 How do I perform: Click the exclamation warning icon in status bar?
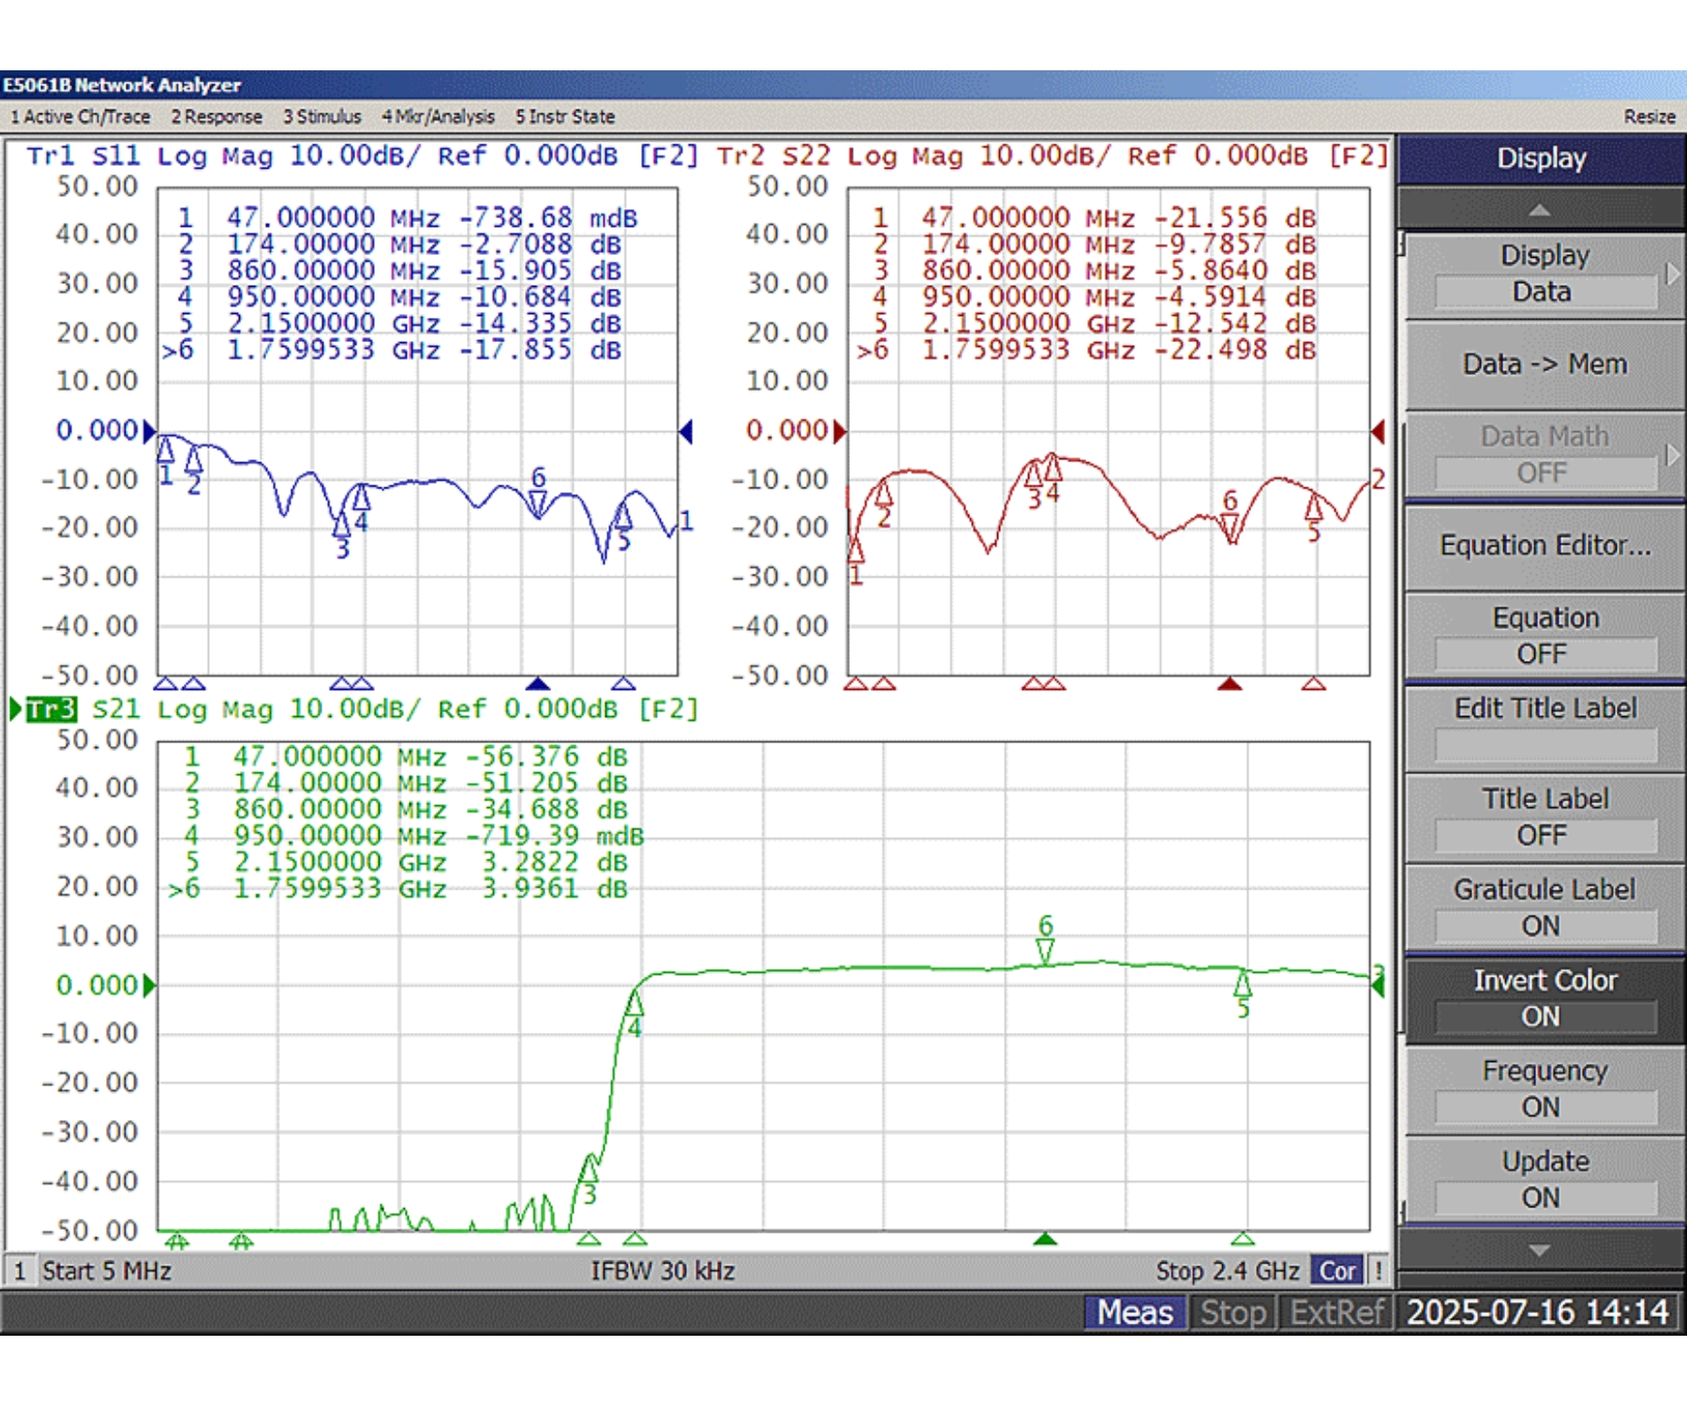(1378, 1271)
